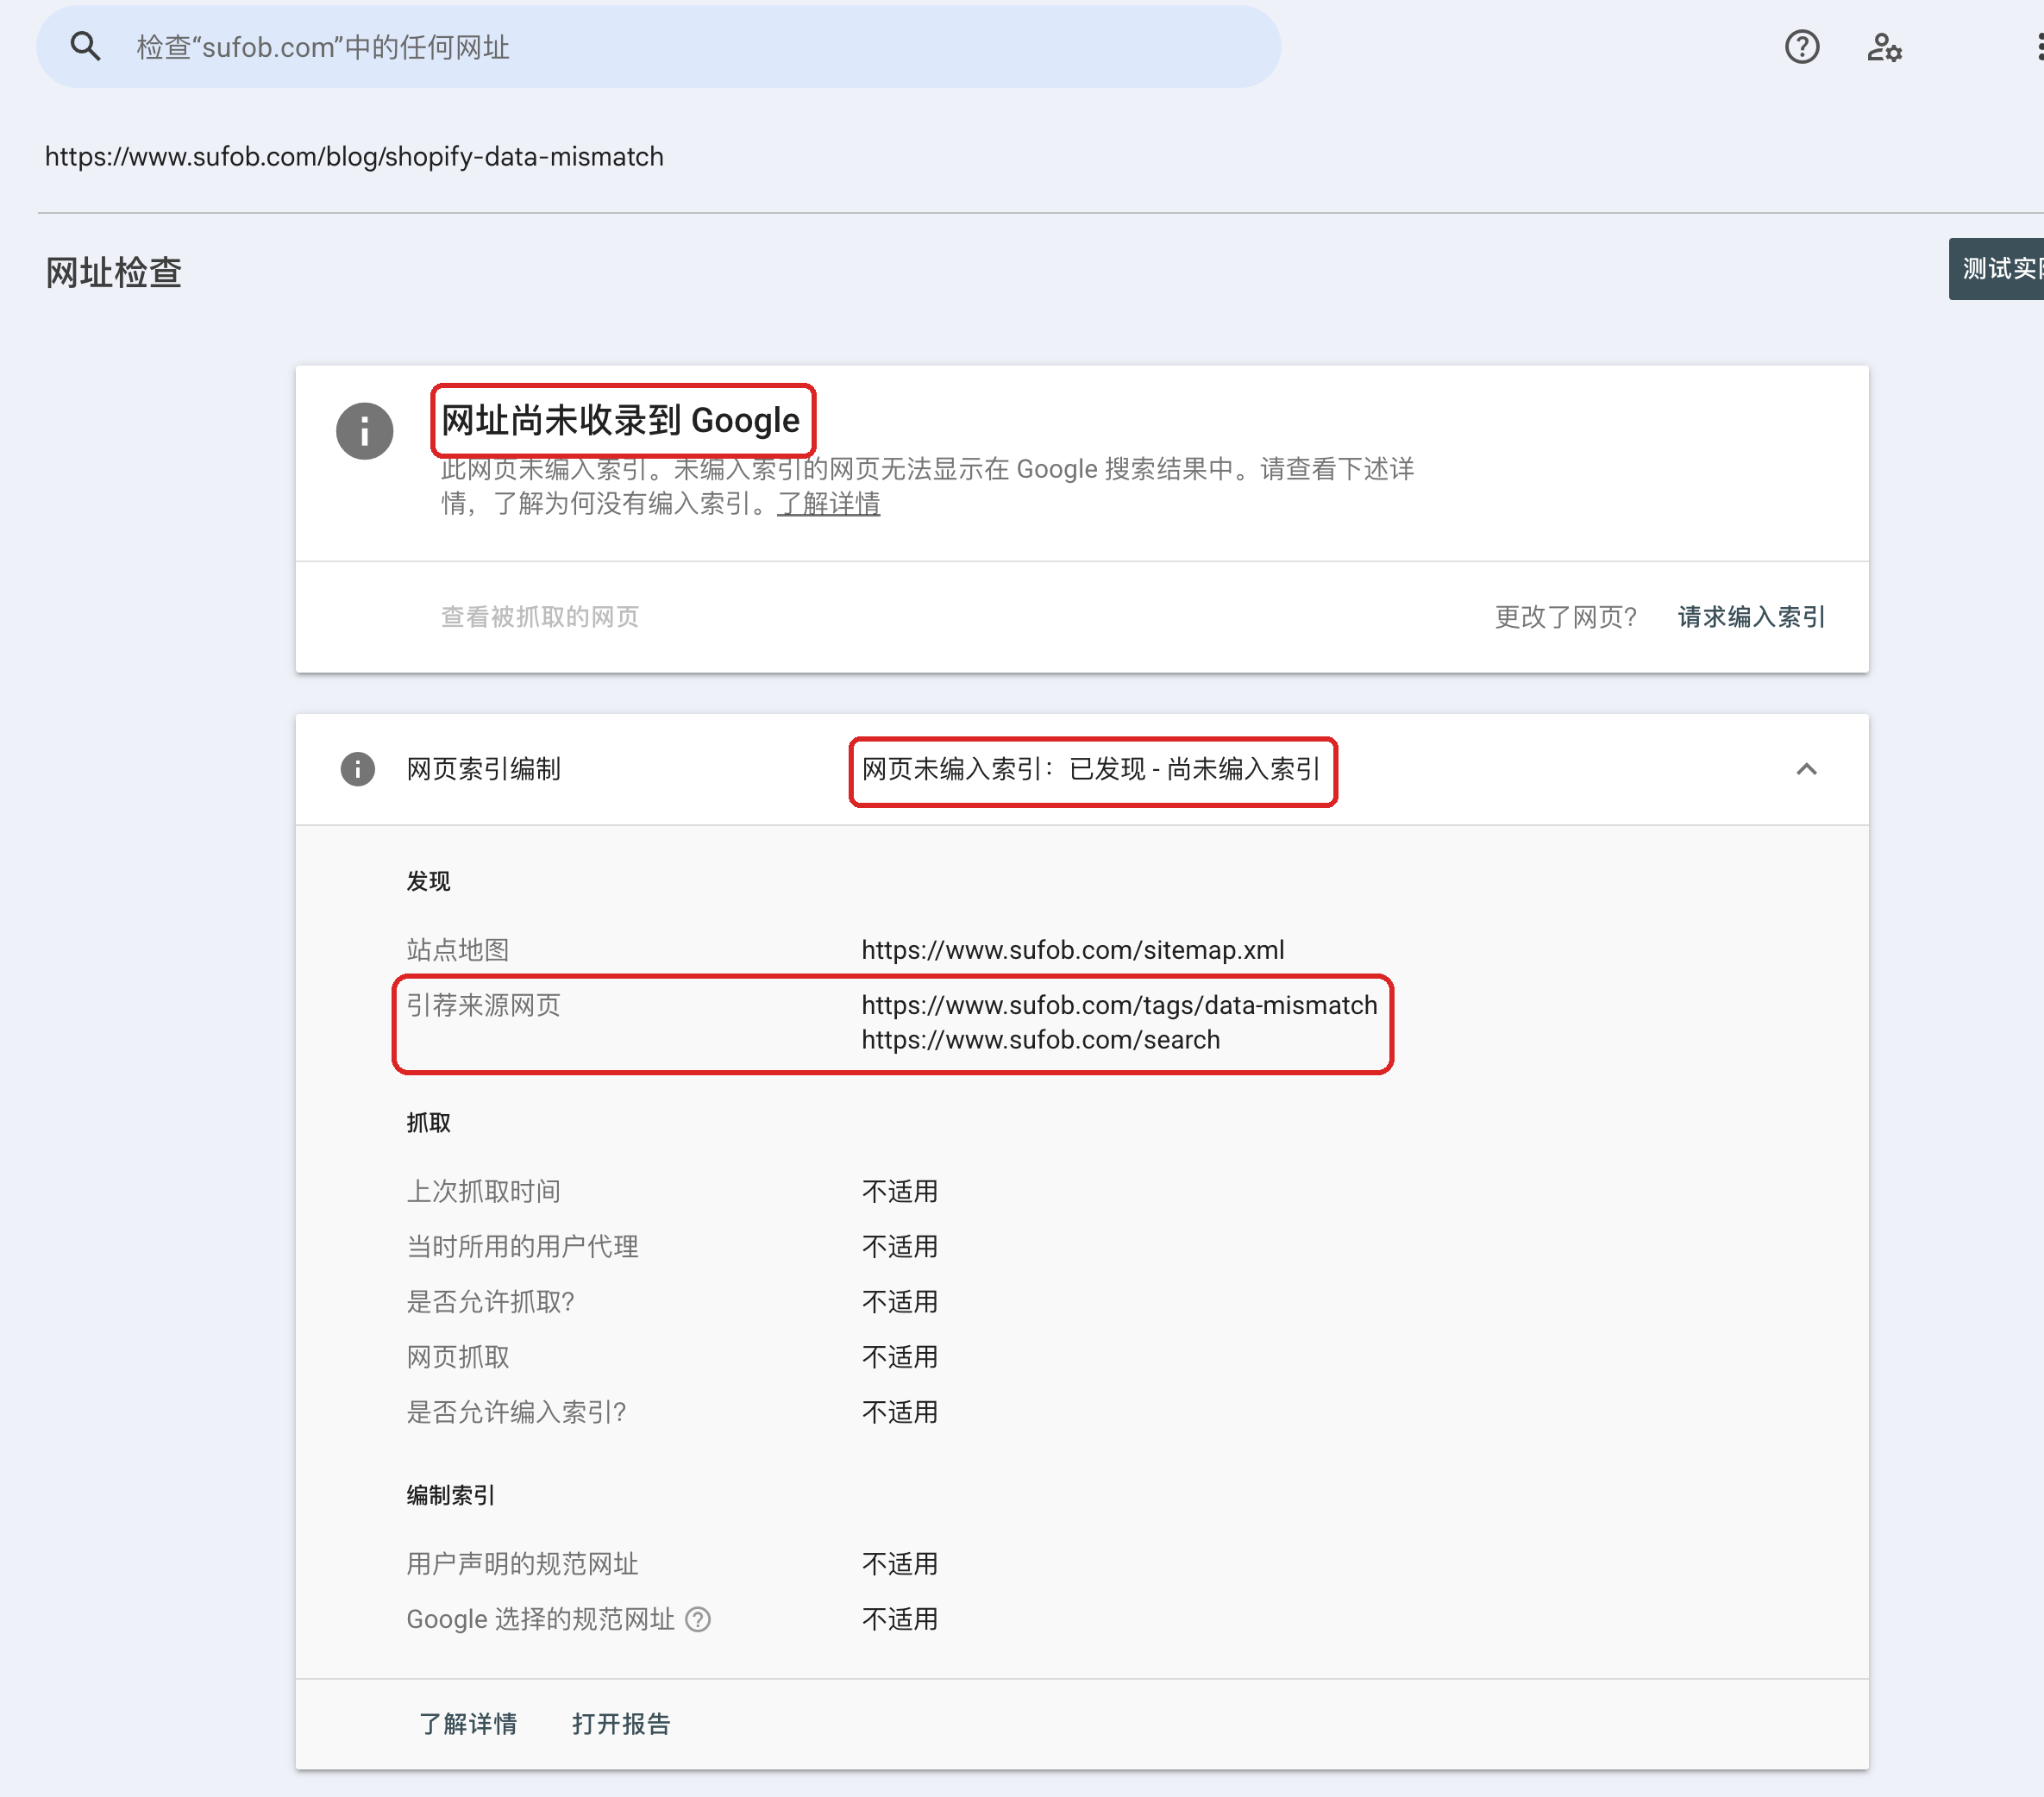Click the 不适用 value beside 上次抓取时间
2044x1797 pixels.
pyautogui.click(x=899, y=1191)
